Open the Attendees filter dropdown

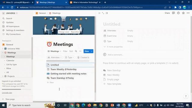coord(55,57)
